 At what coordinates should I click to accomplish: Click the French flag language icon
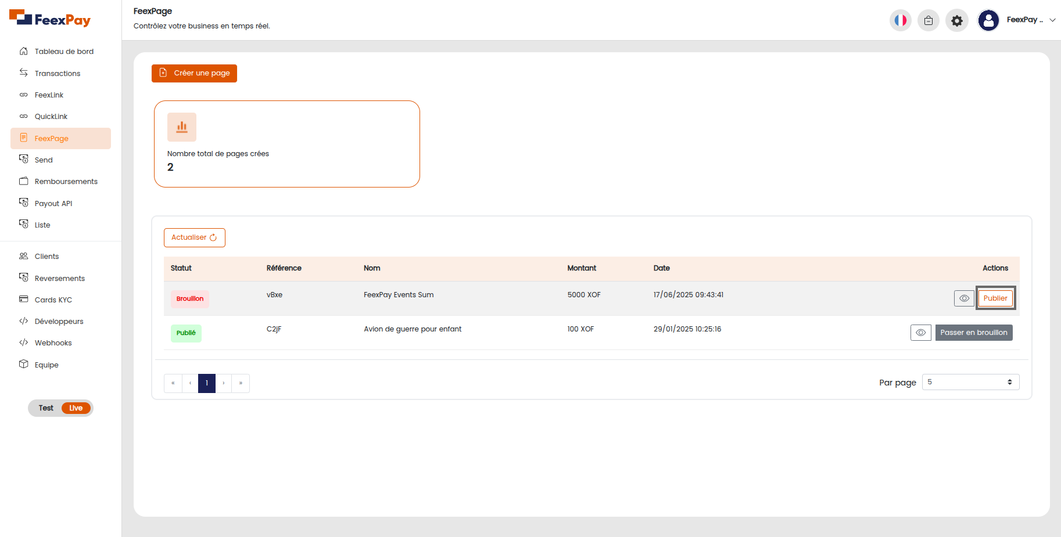coord(901,20)
